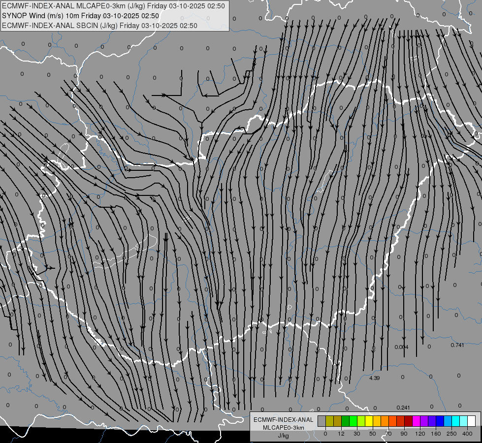Click the 0.004 grid value label
Screen dimensions: 482x443
[x=401, y=347]
